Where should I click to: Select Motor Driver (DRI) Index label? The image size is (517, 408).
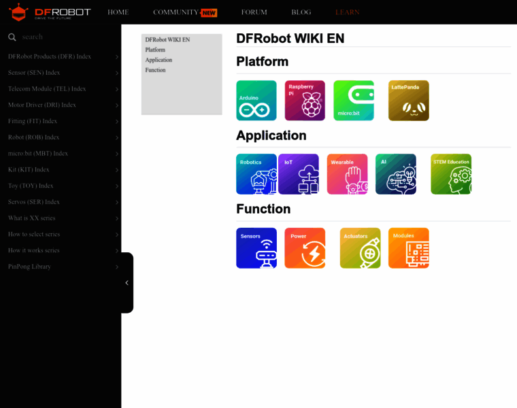tap(42, 105)
